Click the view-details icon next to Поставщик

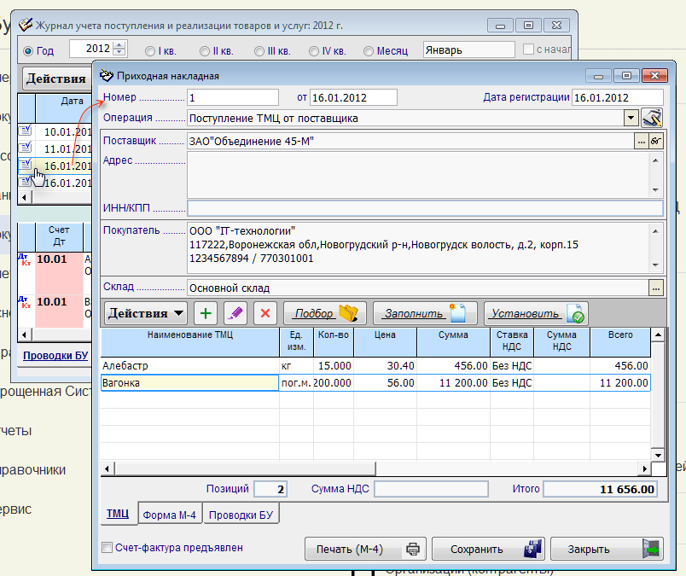coord(655,142)
